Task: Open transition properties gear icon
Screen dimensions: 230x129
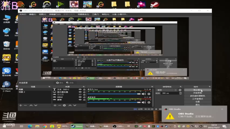Action: tap(180, 90)
